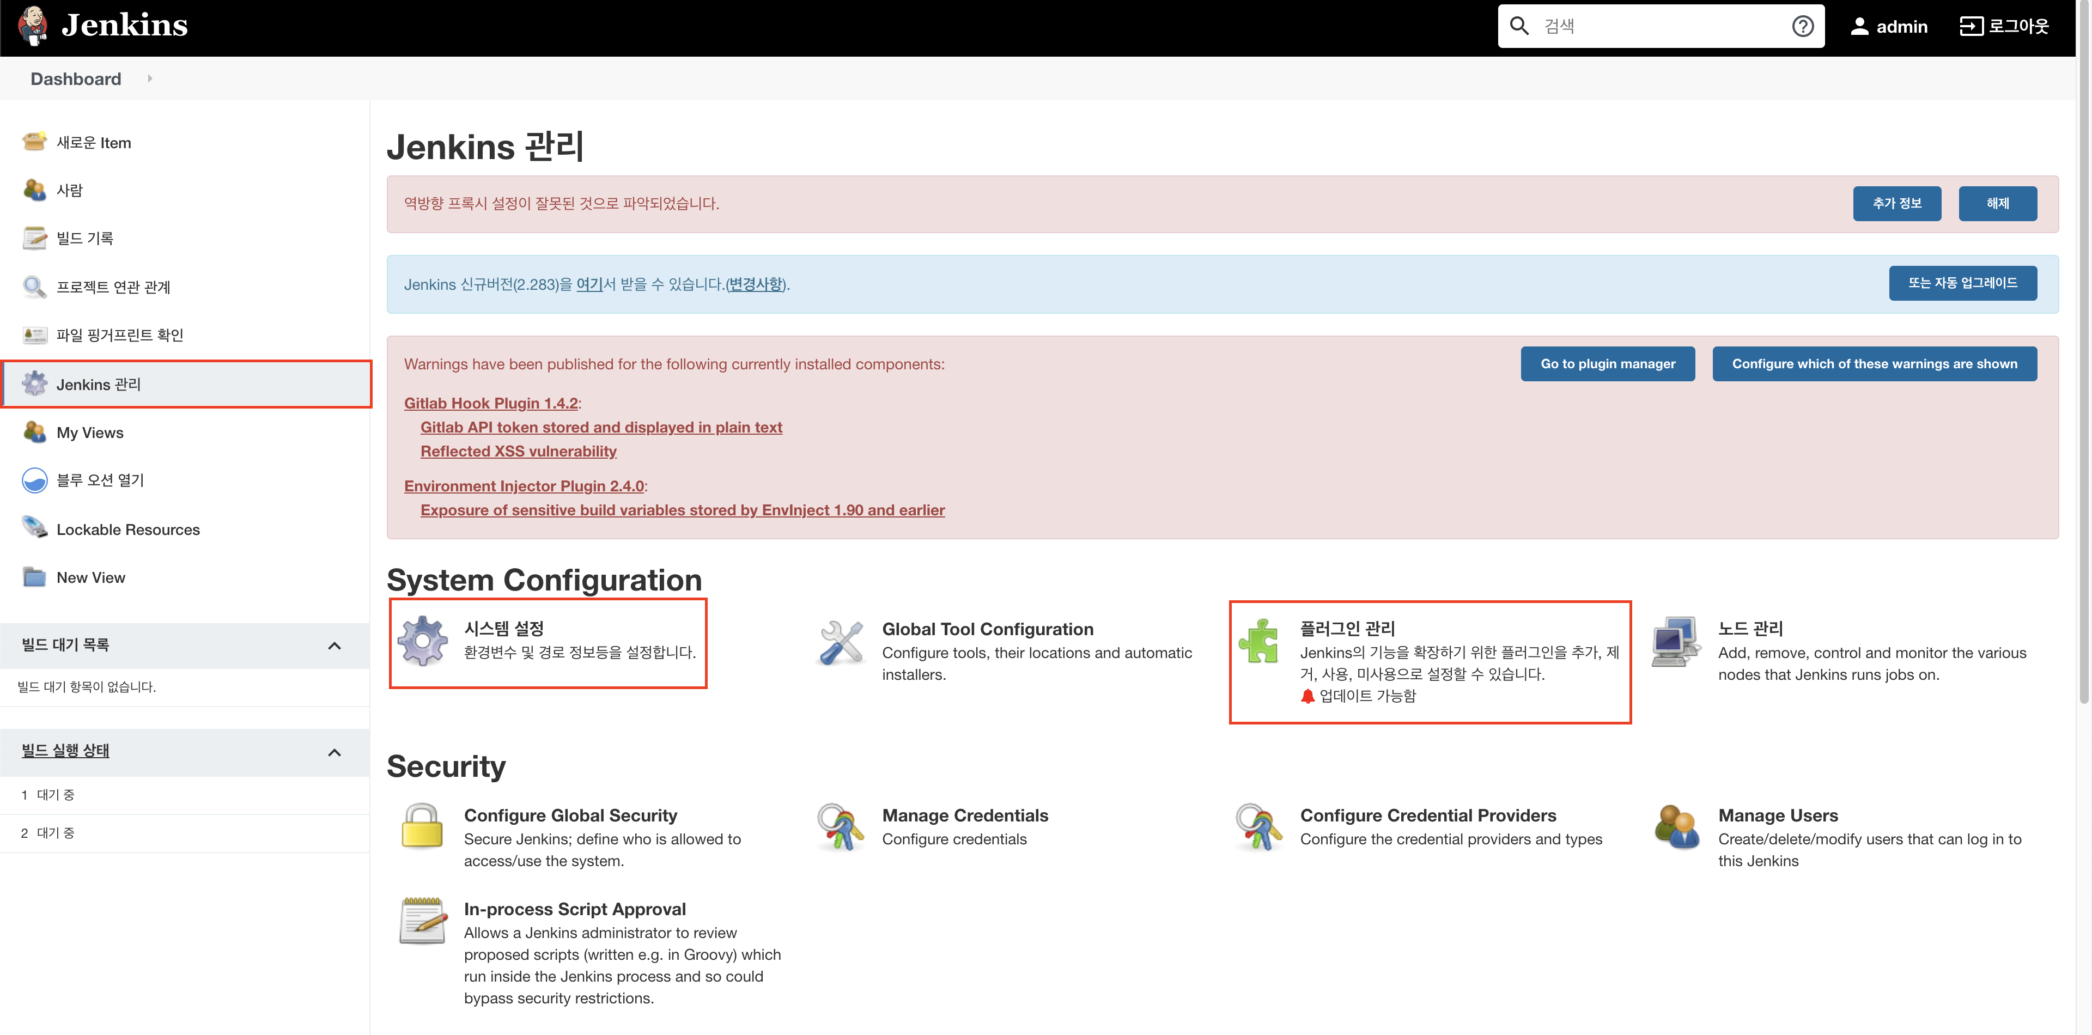Click executor row 2 대기 중
This screenshot has height=1035, width=2092.
(x=184, y=833)
